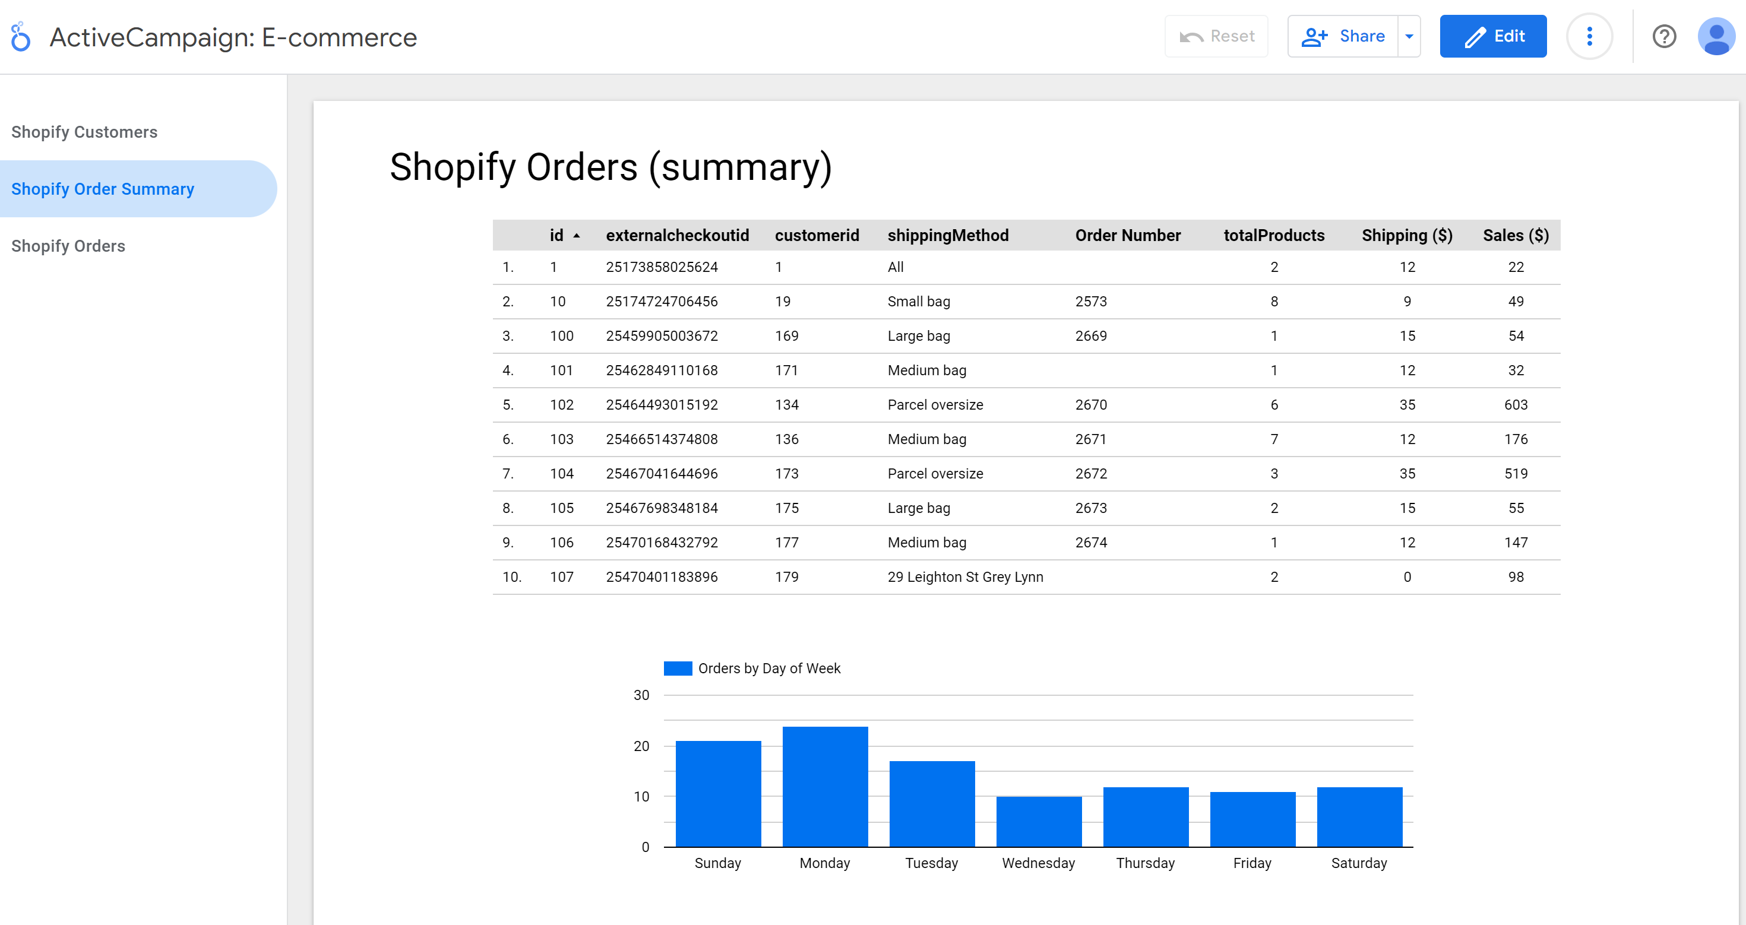Click order number 2674
This screenshot has width=1746, height=925.
(x=1090, y=543)
